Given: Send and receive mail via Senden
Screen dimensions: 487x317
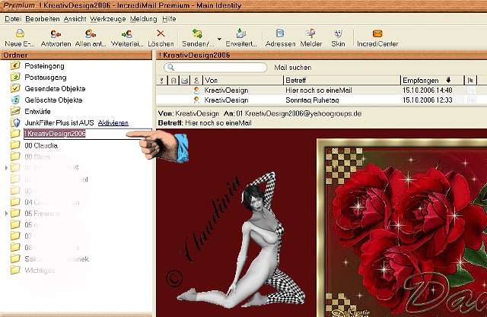Looking at the screenshot, I should pos(198,37).
